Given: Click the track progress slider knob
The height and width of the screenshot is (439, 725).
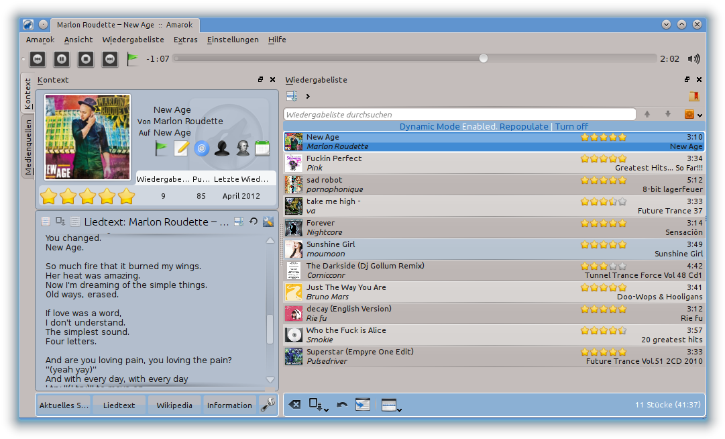Looking at the screenshot, I should [483, 58].
